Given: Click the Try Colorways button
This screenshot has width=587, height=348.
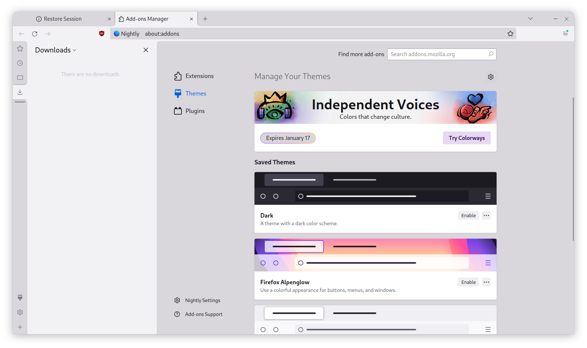Looking at the screenshot, I should pyautogui.click(x=467, y=138).
